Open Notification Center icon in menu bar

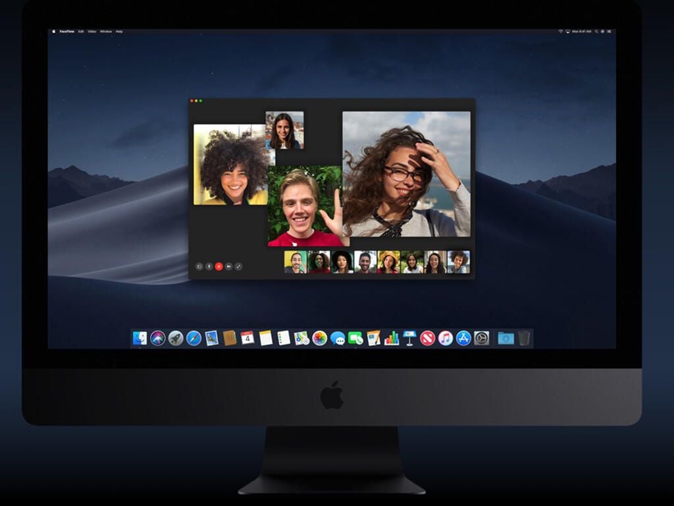pyautogui.click(x=609, y=32)
